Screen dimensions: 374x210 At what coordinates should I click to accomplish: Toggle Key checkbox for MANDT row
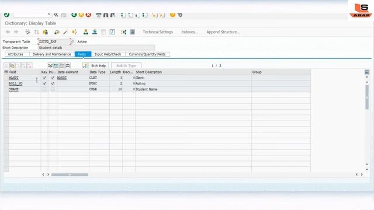[x=44, y=78]
